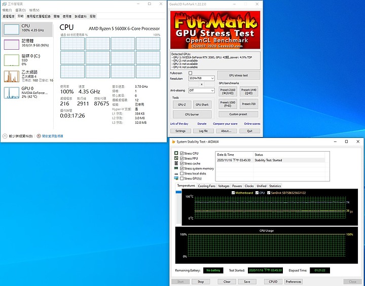
Task: Switch to the Voltages tab in AIDA64
Action: (x=224, y=186)
